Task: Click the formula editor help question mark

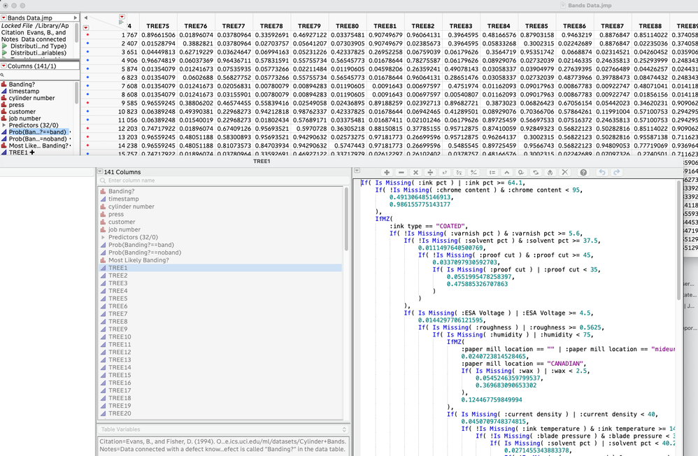Action: pyautogui.click(x=583, y=172)
